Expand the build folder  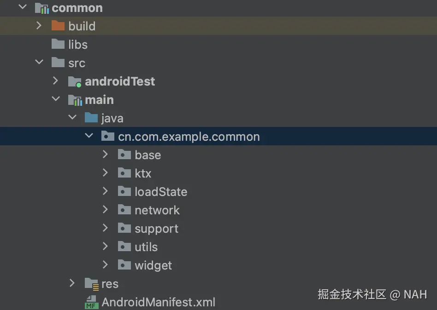[39, 26]
